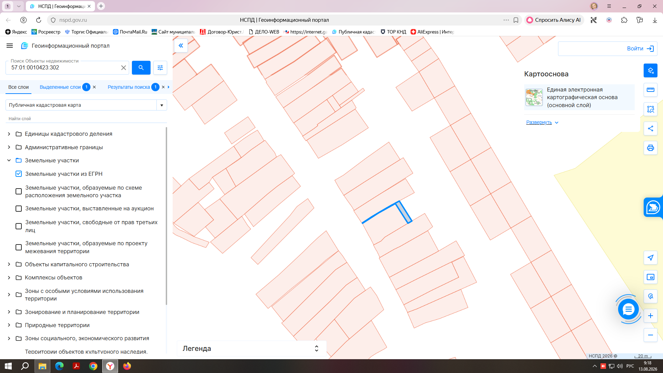Expand Комплексы объектов folder
The width and height of the screenshot is (663, 373).
[9, 278]
